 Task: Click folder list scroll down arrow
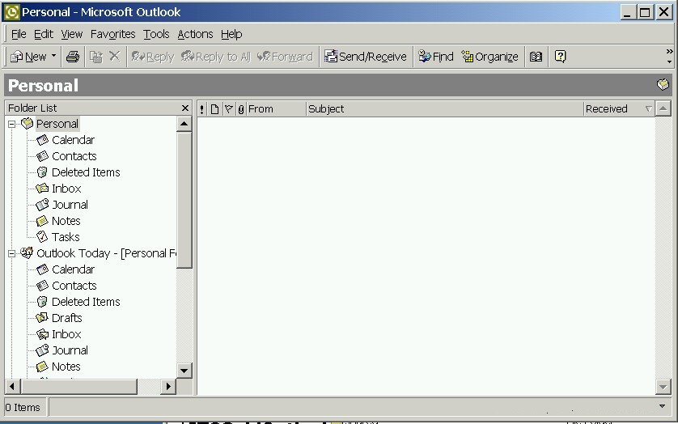point(184,371)
